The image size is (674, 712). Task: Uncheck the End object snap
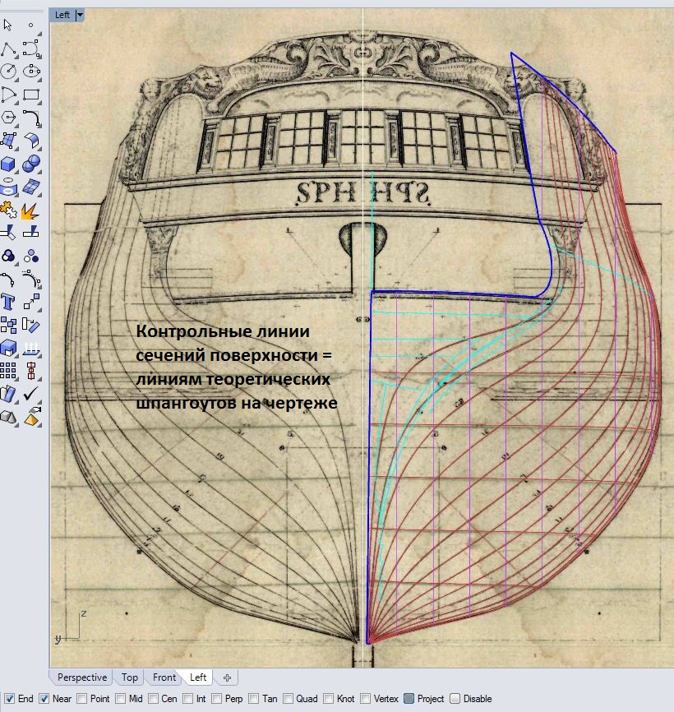click(x=8, y=699)
